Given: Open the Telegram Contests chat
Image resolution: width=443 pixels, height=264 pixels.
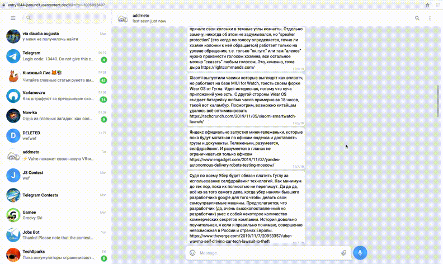Looking at the screenshot, I should coord(56,195).
